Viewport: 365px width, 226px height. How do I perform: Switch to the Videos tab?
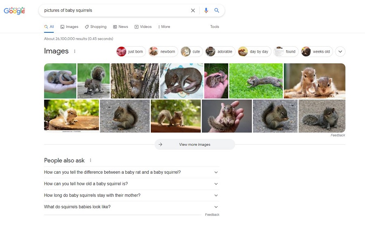click(x=143, y=27)
